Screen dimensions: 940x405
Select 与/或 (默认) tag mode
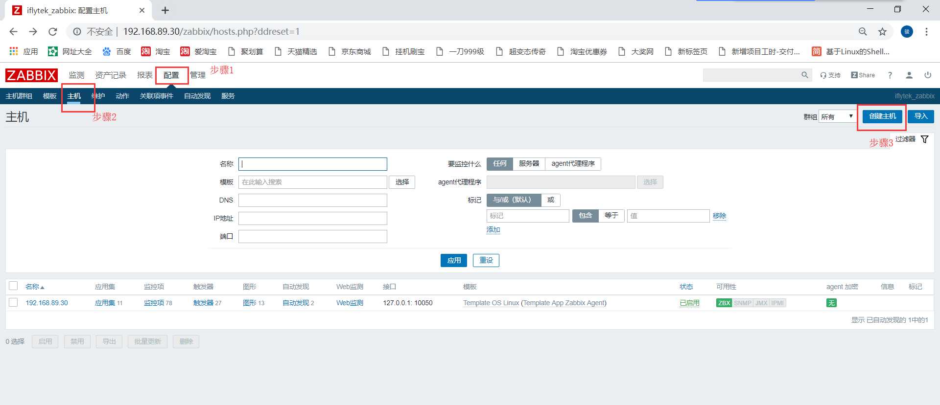coord(514,200)
